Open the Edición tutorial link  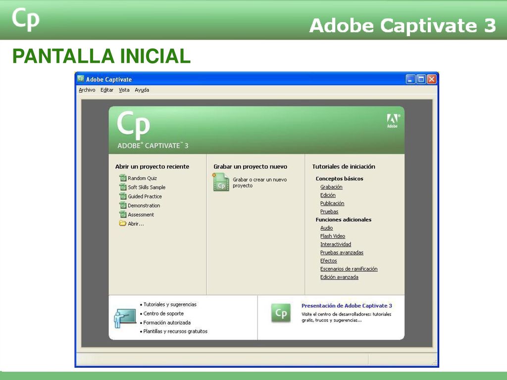point(328,195)
